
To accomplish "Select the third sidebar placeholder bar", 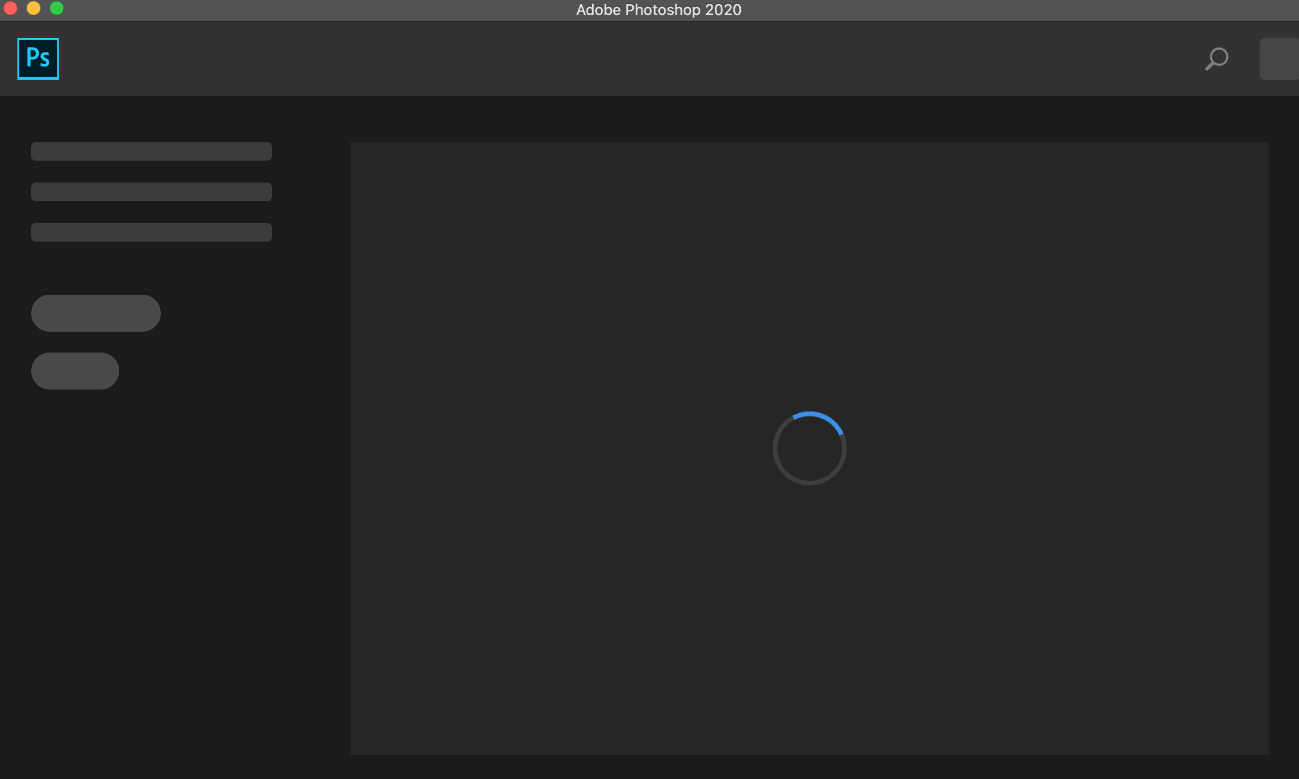I will 152,232.
